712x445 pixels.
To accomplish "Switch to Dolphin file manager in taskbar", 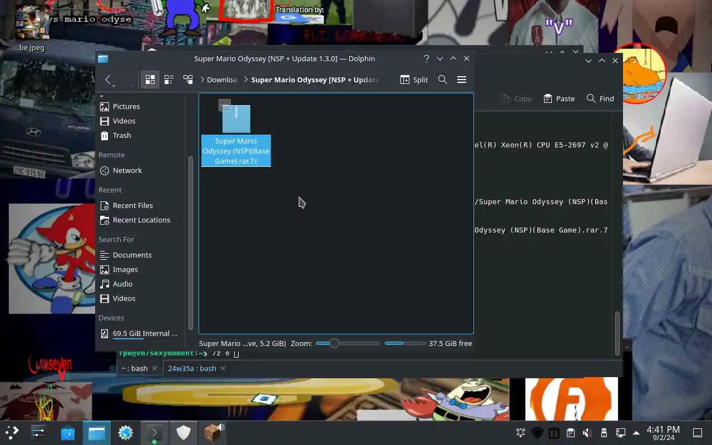I will (x=97, y=432).
